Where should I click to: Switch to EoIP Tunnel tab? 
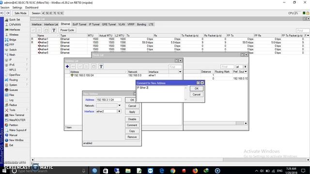coord(79,24)
